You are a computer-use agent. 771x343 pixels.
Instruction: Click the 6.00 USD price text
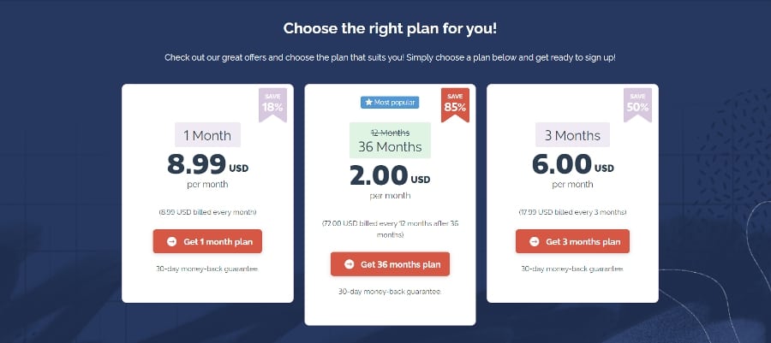pos(574,163)
